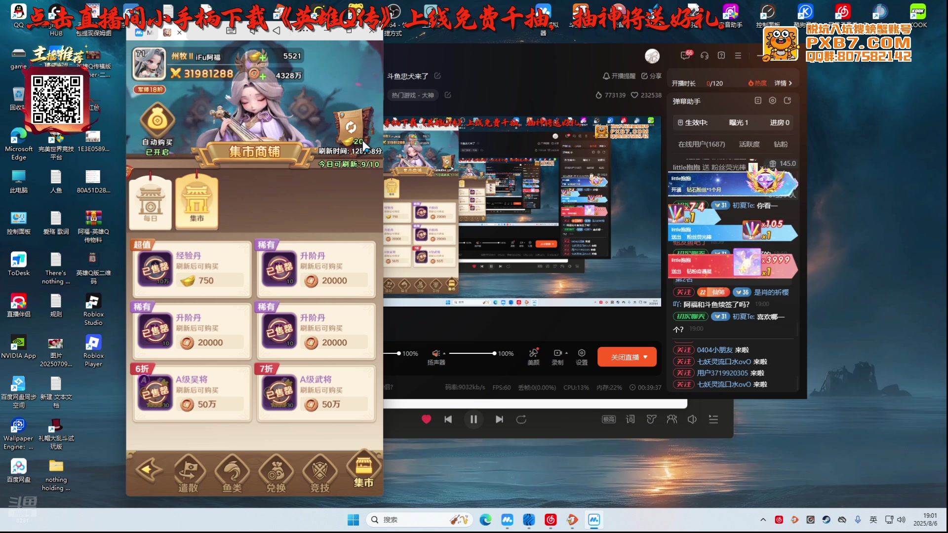Edit the stream title 斗鱼忠犬来了

coord(437,76)
